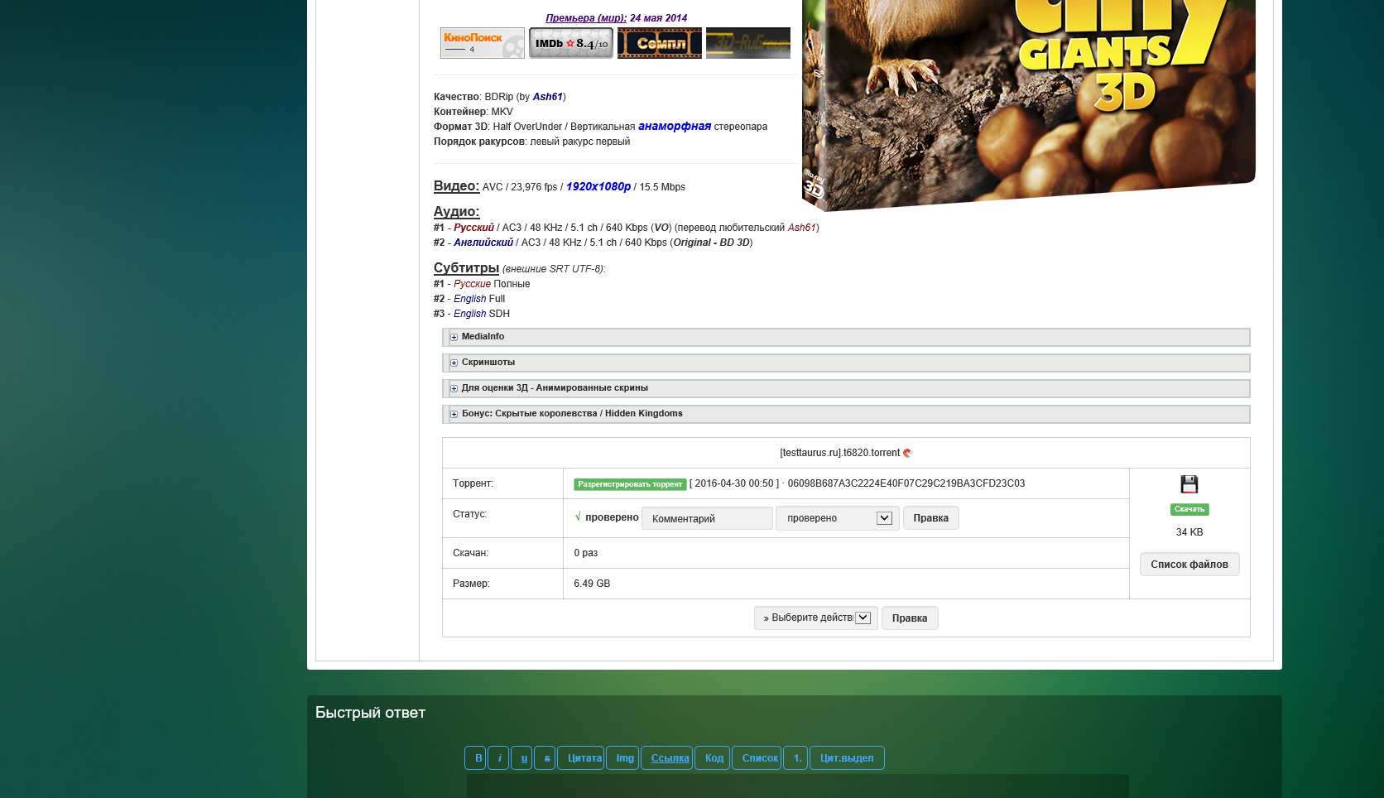Apply strikethrough formatting in editor

(x=546, y=758)
